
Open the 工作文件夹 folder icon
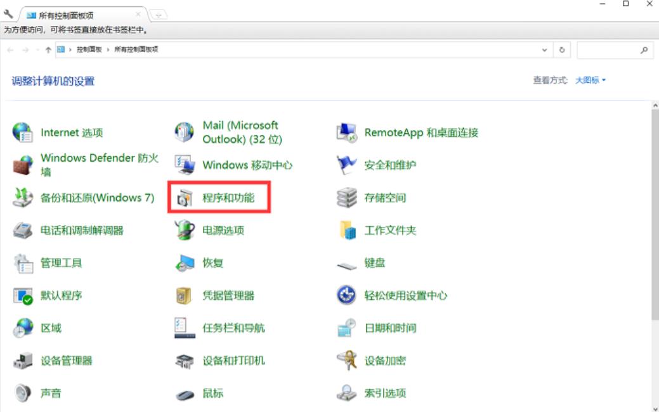tap(347, 230)
